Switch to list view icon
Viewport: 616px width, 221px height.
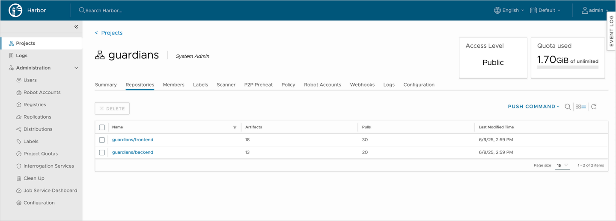pyautogui.click(x=584, y=107)
